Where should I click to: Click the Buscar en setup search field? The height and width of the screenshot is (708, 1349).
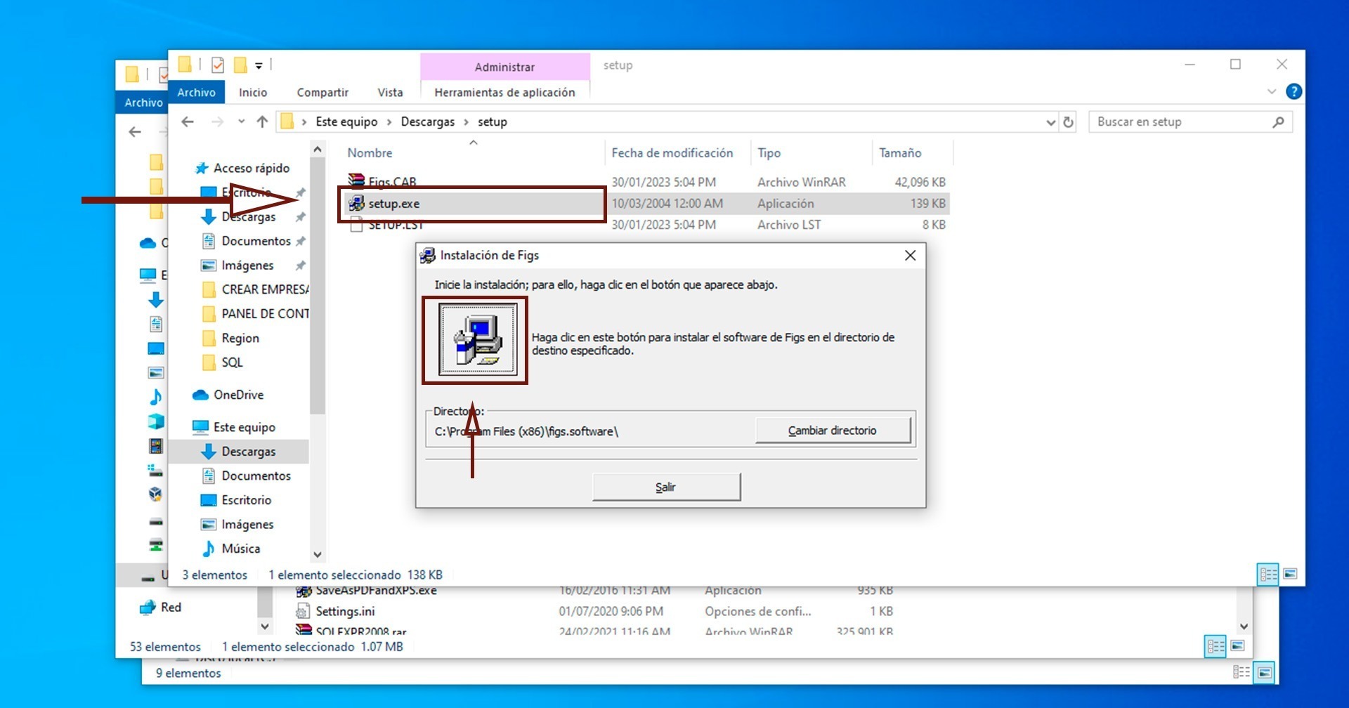click(1182, 122)
